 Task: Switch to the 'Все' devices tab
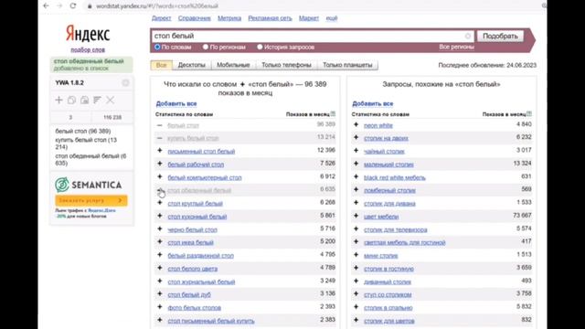[x=161, y=65]
